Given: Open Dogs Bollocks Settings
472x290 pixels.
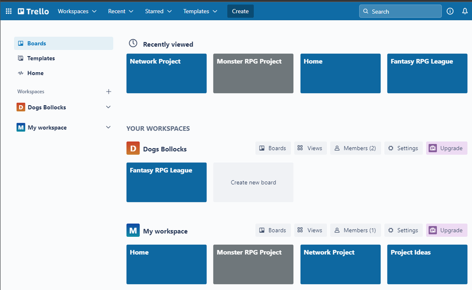Looking at the screenshot, I should [x=403, y=148].
